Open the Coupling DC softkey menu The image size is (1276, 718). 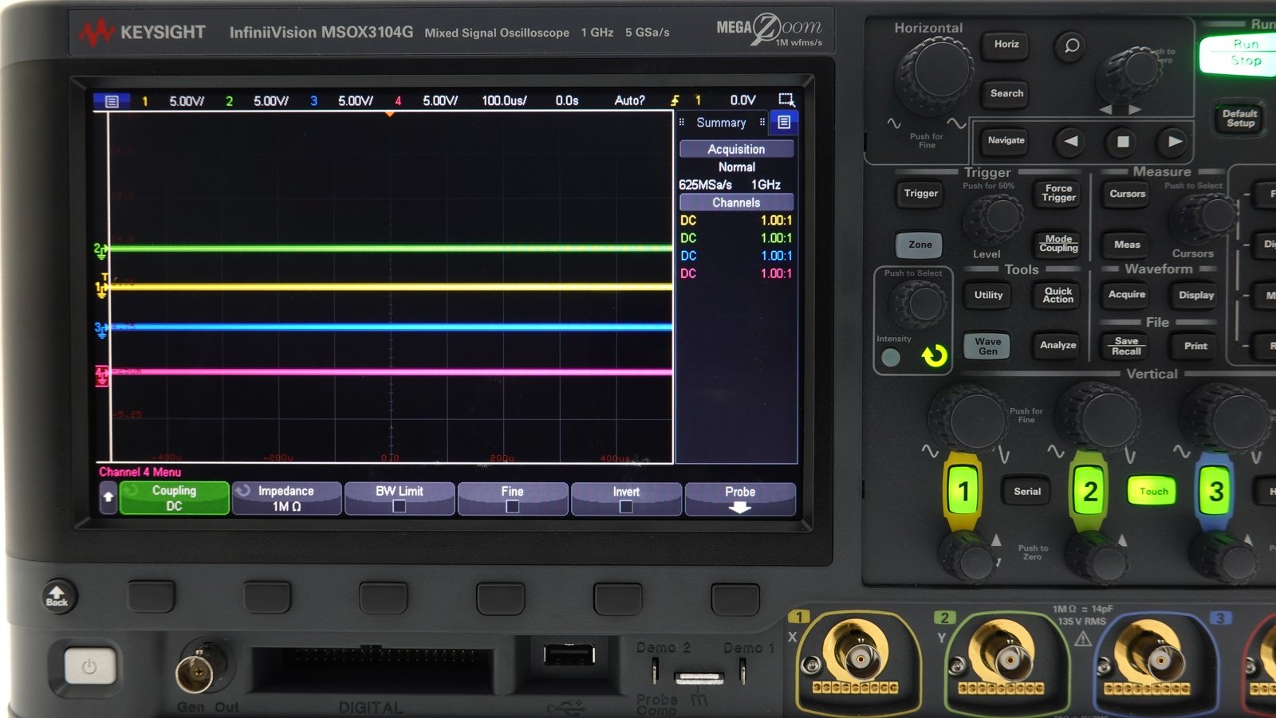174,498
